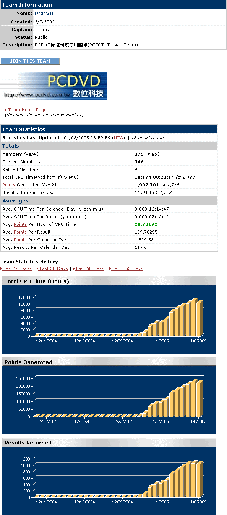Open Points link in Per Hour row
The width and height of the screenshot is (227, 515).
coord(20,224)
